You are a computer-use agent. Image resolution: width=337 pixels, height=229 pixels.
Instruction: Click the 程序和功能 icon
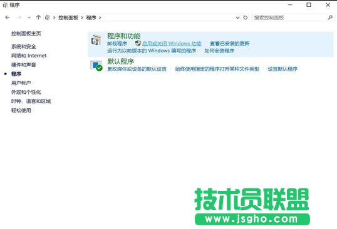pos(96,40)
